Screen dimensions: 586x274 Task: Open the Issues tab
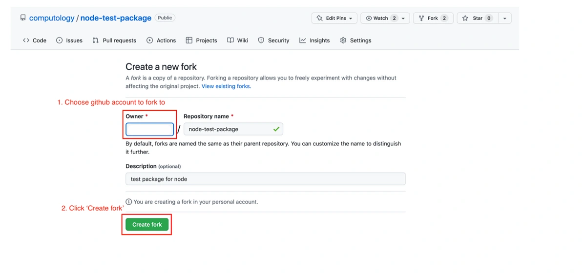click(x=69, y=40)
